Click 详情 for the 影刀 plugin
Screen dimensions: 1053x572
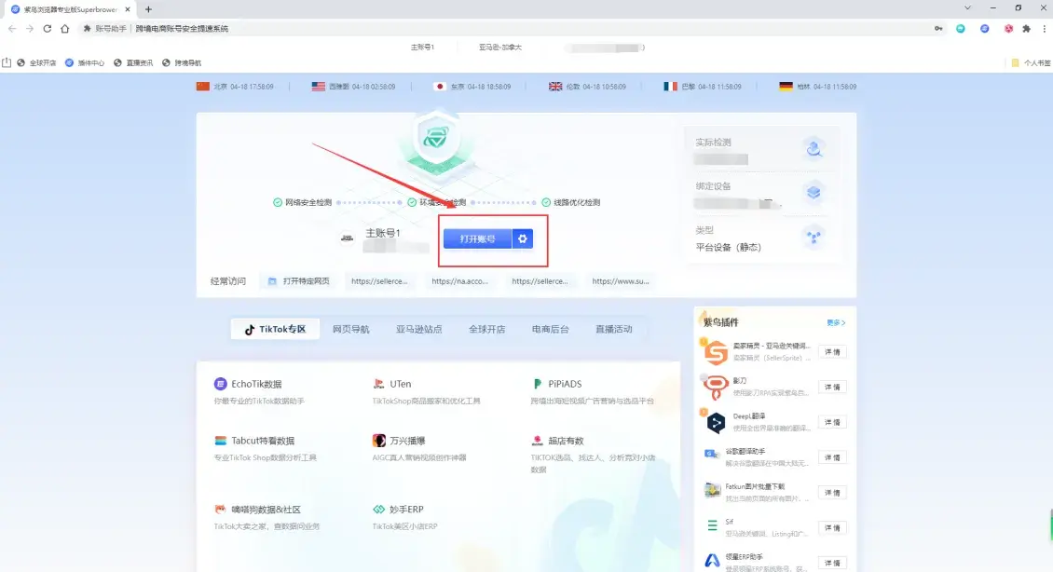tap(832, 387)
